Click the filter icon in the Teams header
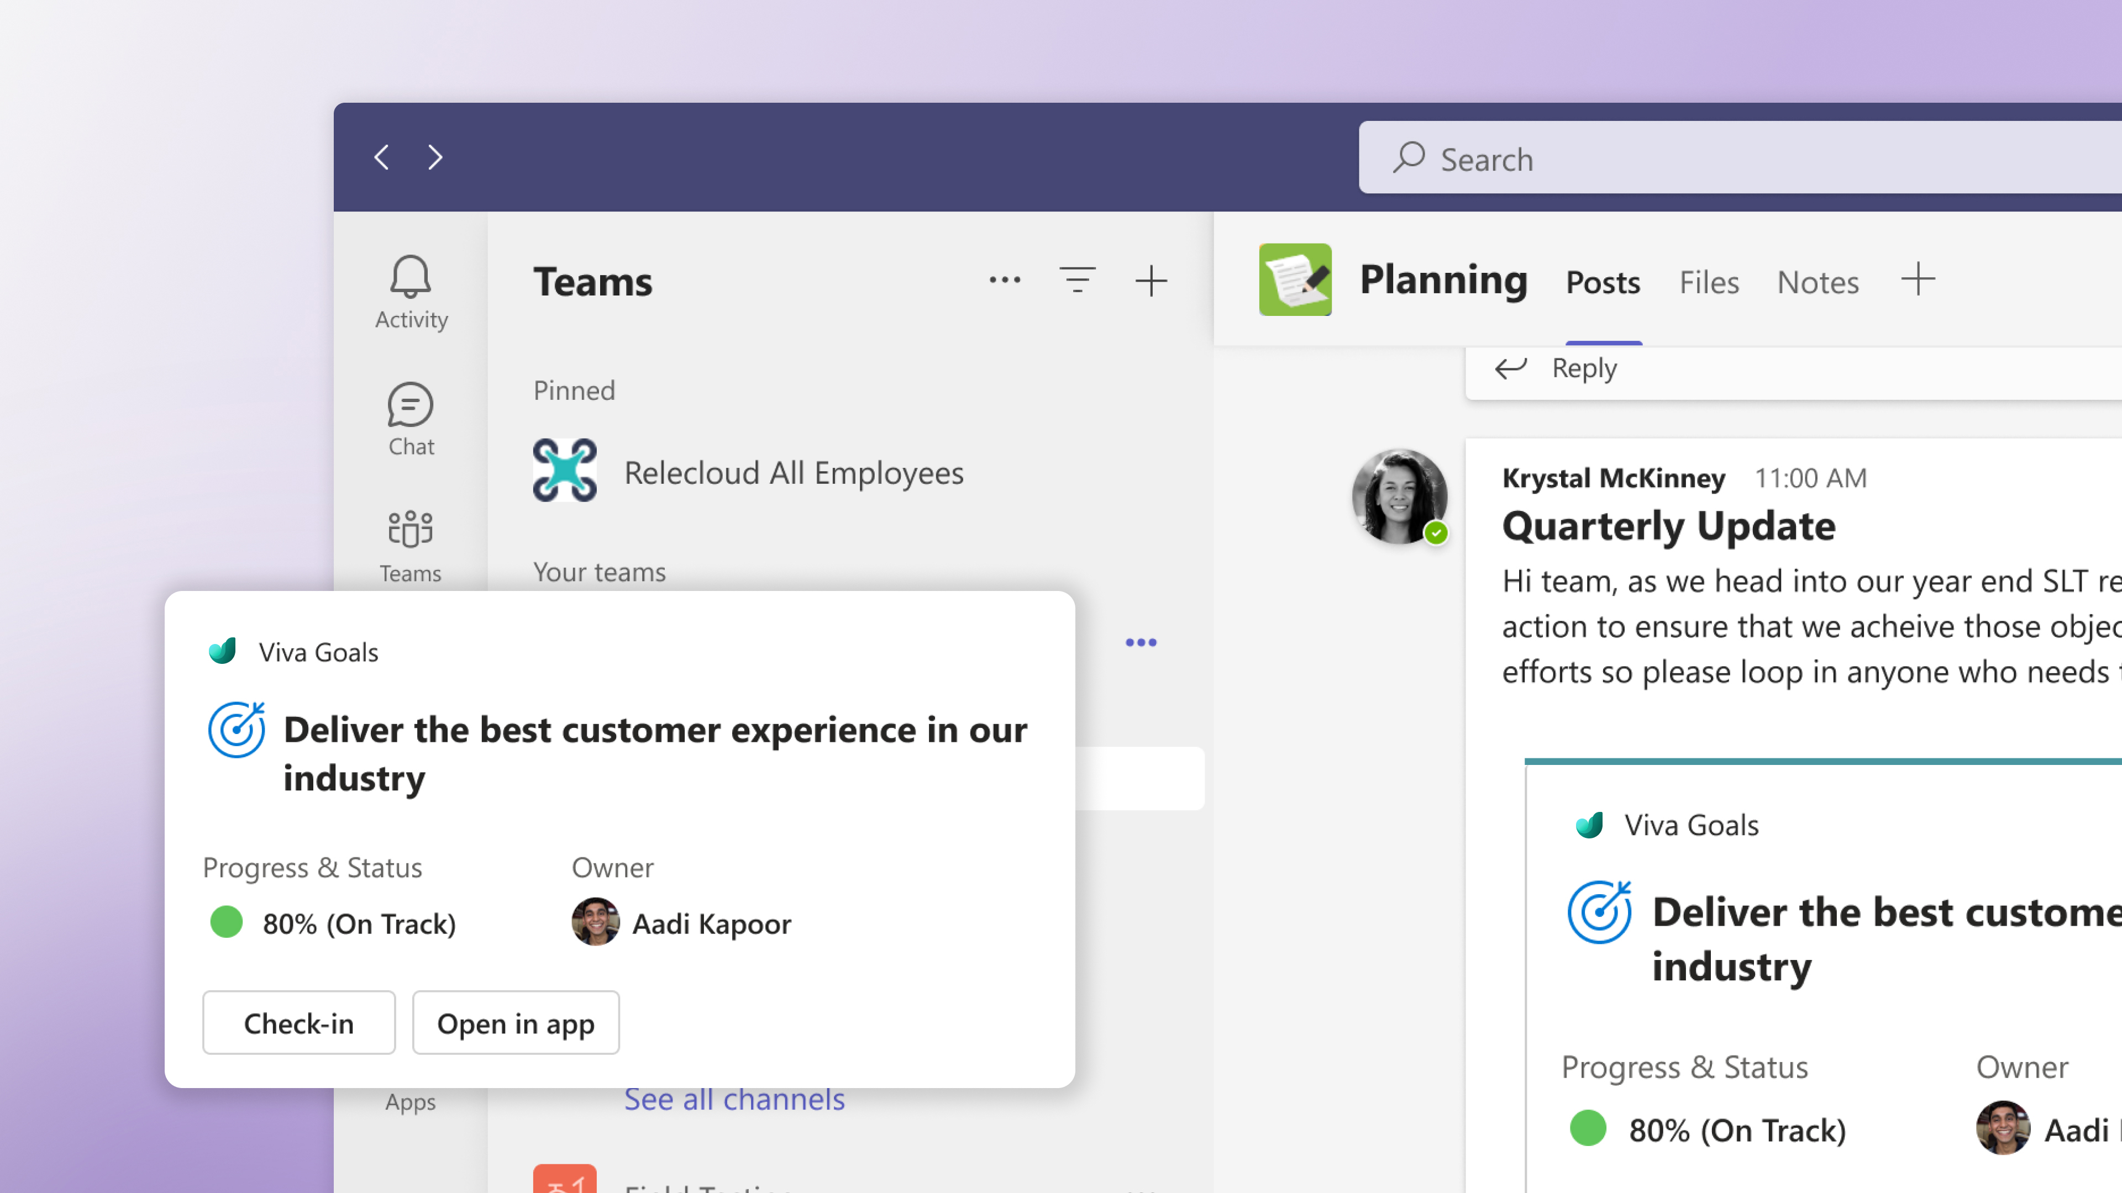 pos(1078,281)
